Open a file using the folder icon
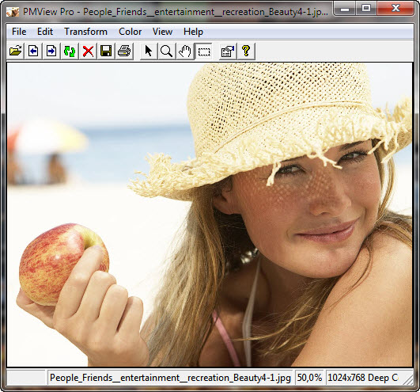This screenshot has width=420, height=392. [16, 51]
